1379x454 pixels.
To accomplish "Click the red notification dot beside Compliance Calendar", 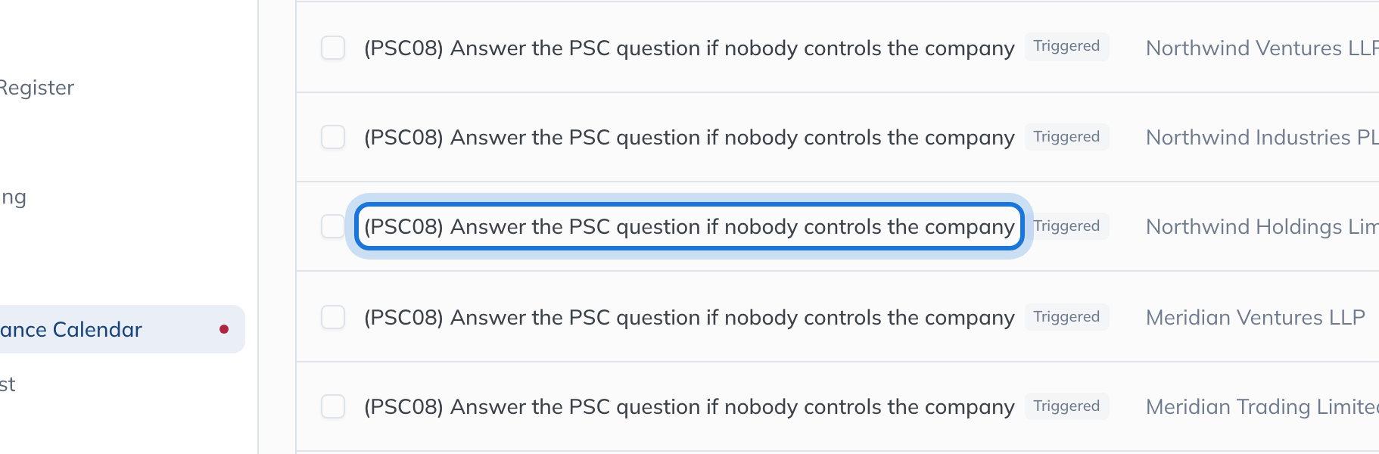I will pos(224,329).
